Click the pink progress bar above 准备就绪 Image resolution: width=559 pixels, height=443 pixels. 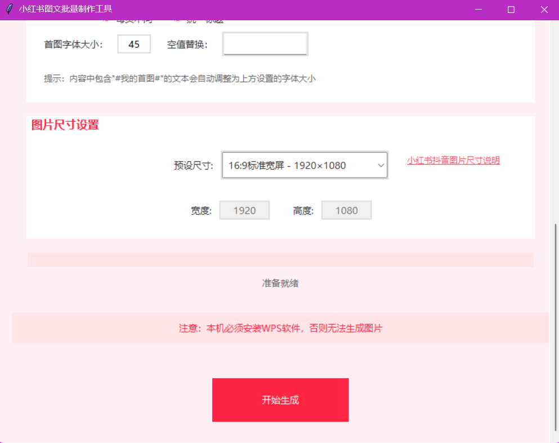(x=280, y=260)
